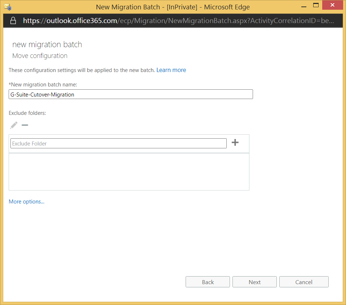
Task: Click inside the Exclude Folder text box
Action: click(119, 143)
